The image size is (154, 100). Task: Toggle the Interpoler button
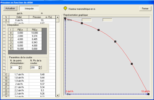click(29, 9)
